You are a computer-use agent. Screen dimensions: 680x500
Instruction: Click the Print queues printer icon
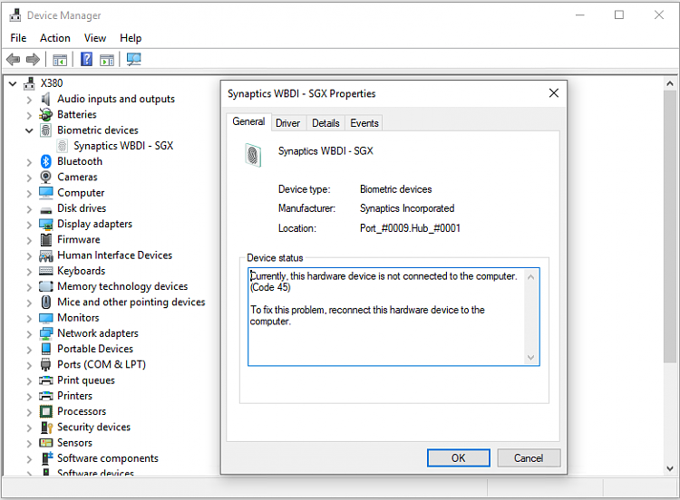click(x=46, y=380)
